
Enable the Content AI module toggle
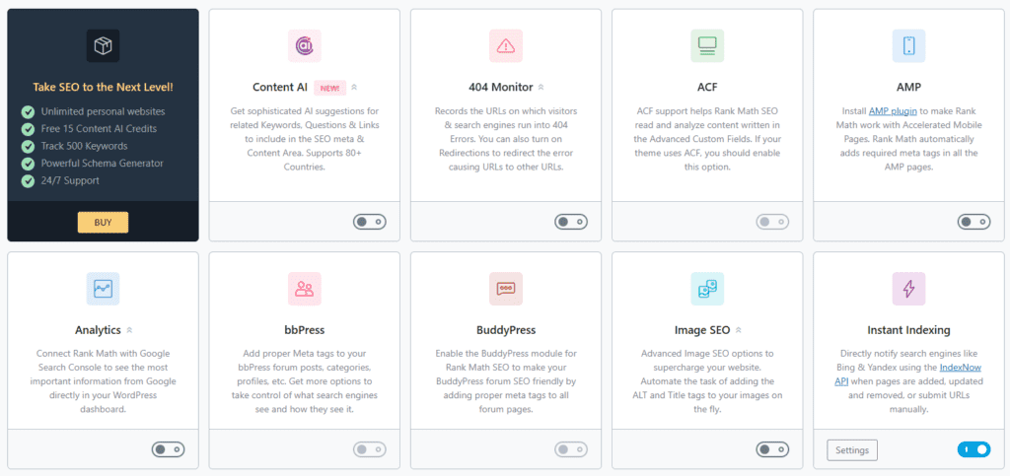click(370, 222)
